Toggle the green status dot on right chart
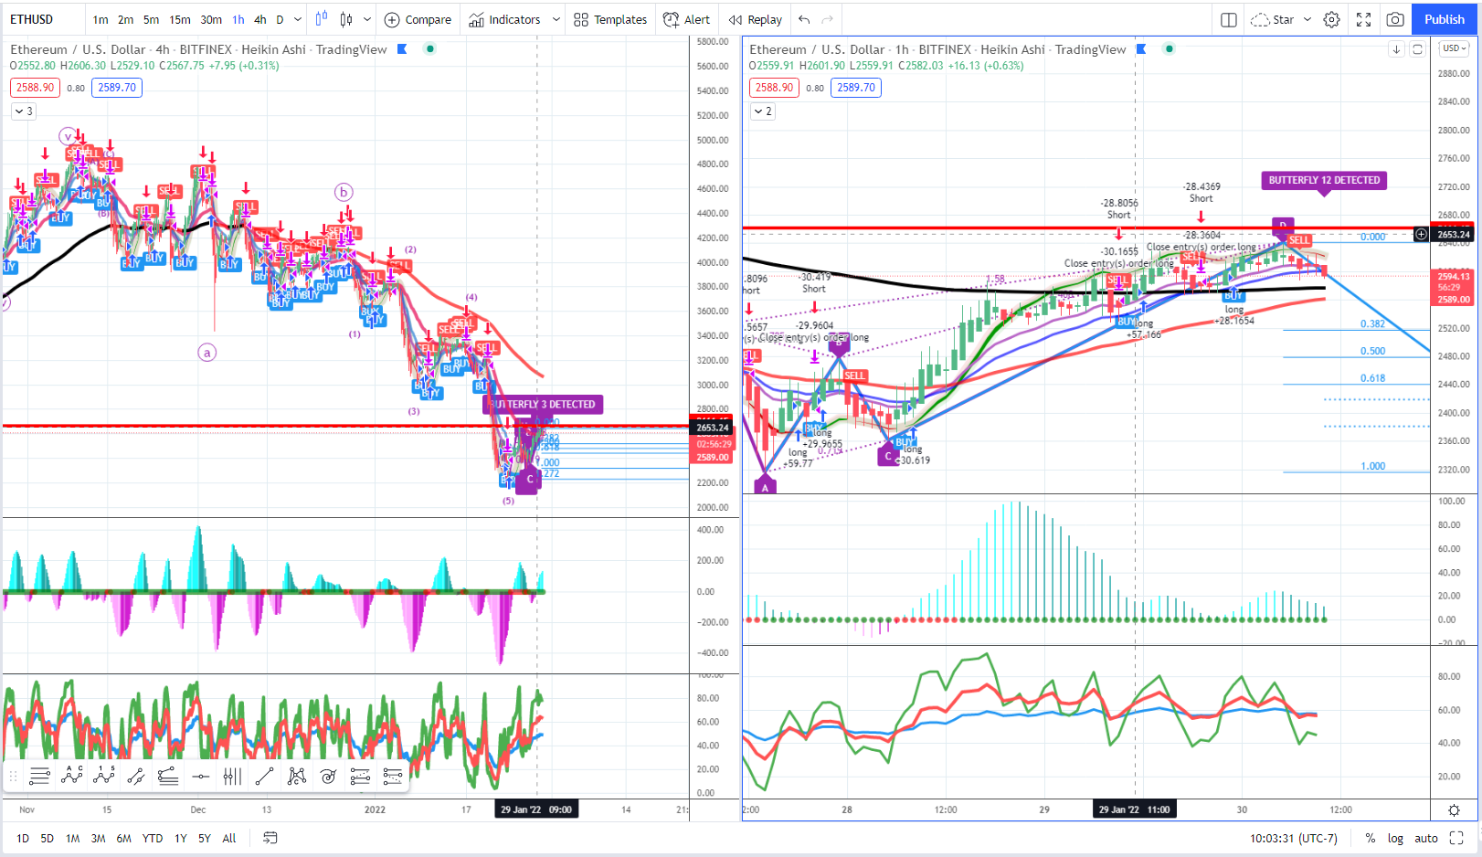 coord(1169,48)
